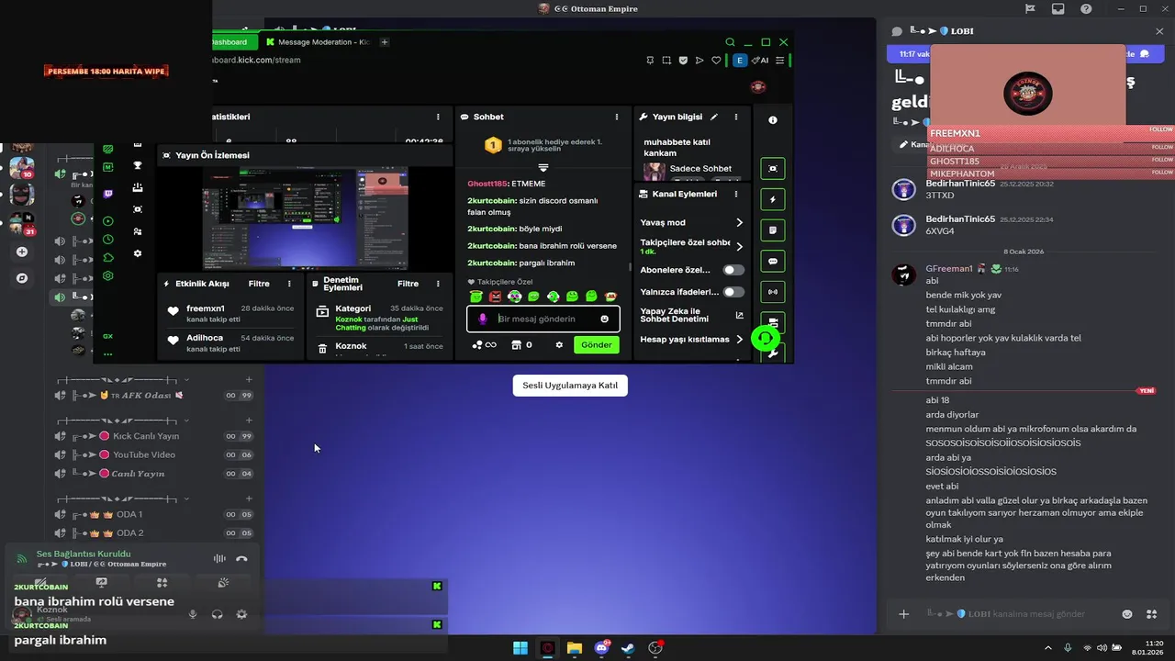Open the browser hamburger menu icon
The height and width of the screenshot is (661, 1175).
pyautogui.click(x=780, y=61)
